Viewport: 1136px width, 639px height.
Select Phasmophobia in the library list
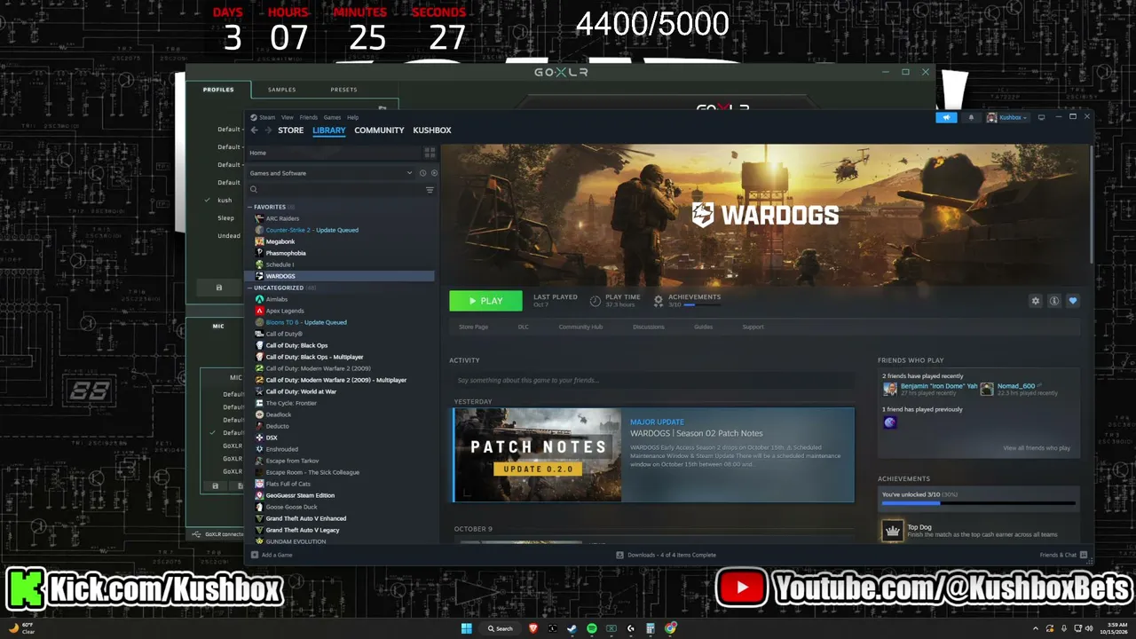286,253
